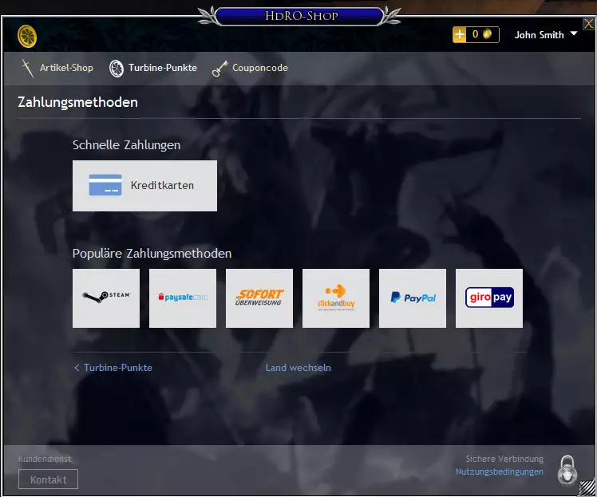This screenshot has height=497, width=597.
Task: Click the gold coin logo icon
Action: 27,37
